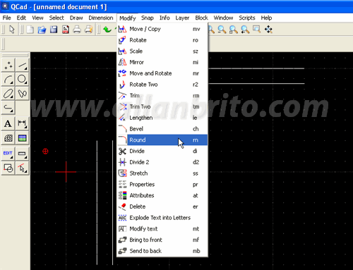Viewport: 353px width, 270px height.
Task: Click the open file toolbar icon
Action: pyautogui.click(x=42, y=30)
